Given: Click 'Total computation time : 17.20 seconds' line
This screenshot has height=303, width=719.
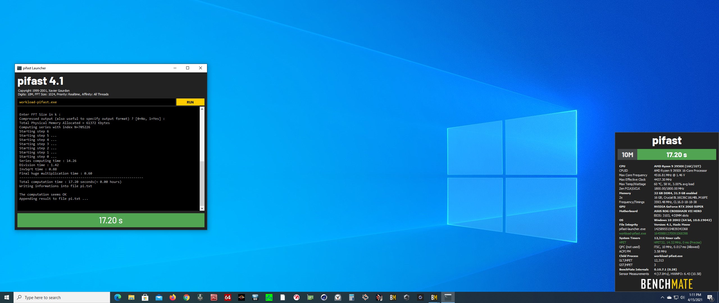Looking at the screenshot, I should (x=70, y=182).
